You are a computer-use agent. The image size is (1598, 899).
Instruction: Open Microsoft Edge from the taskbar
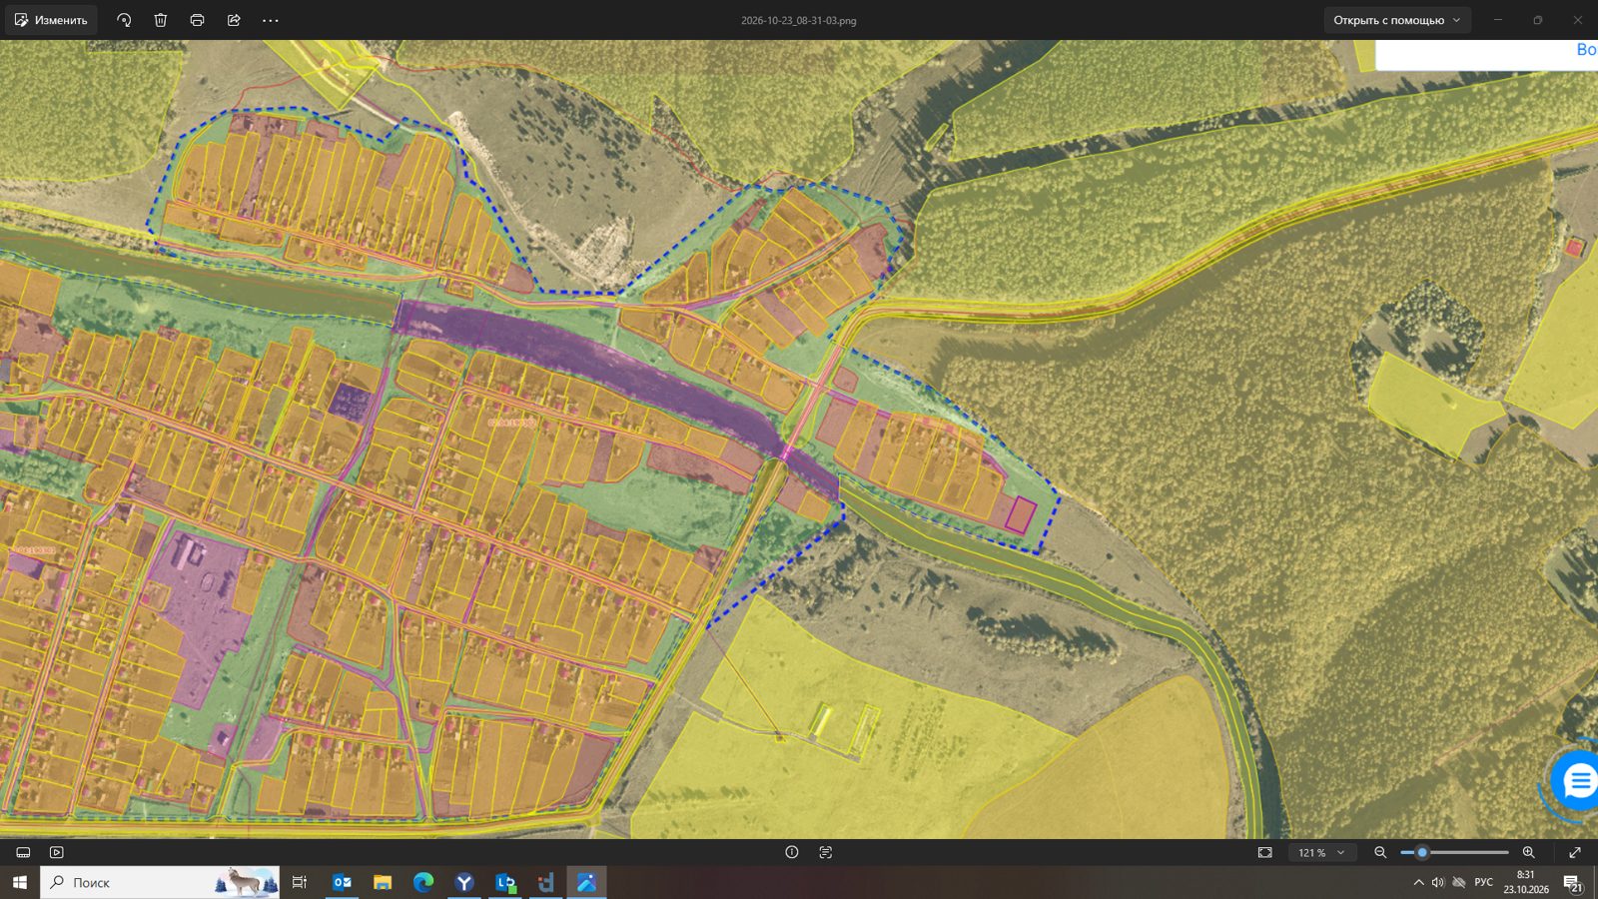(423, 882)
